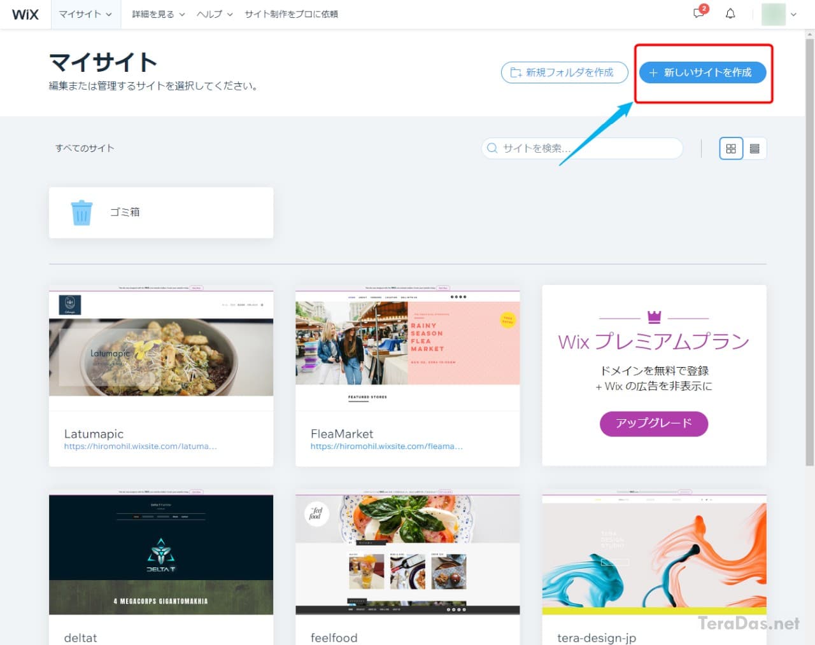Click the すべてのサイト label
815x645 pixels.
click(x=85, y=148)
